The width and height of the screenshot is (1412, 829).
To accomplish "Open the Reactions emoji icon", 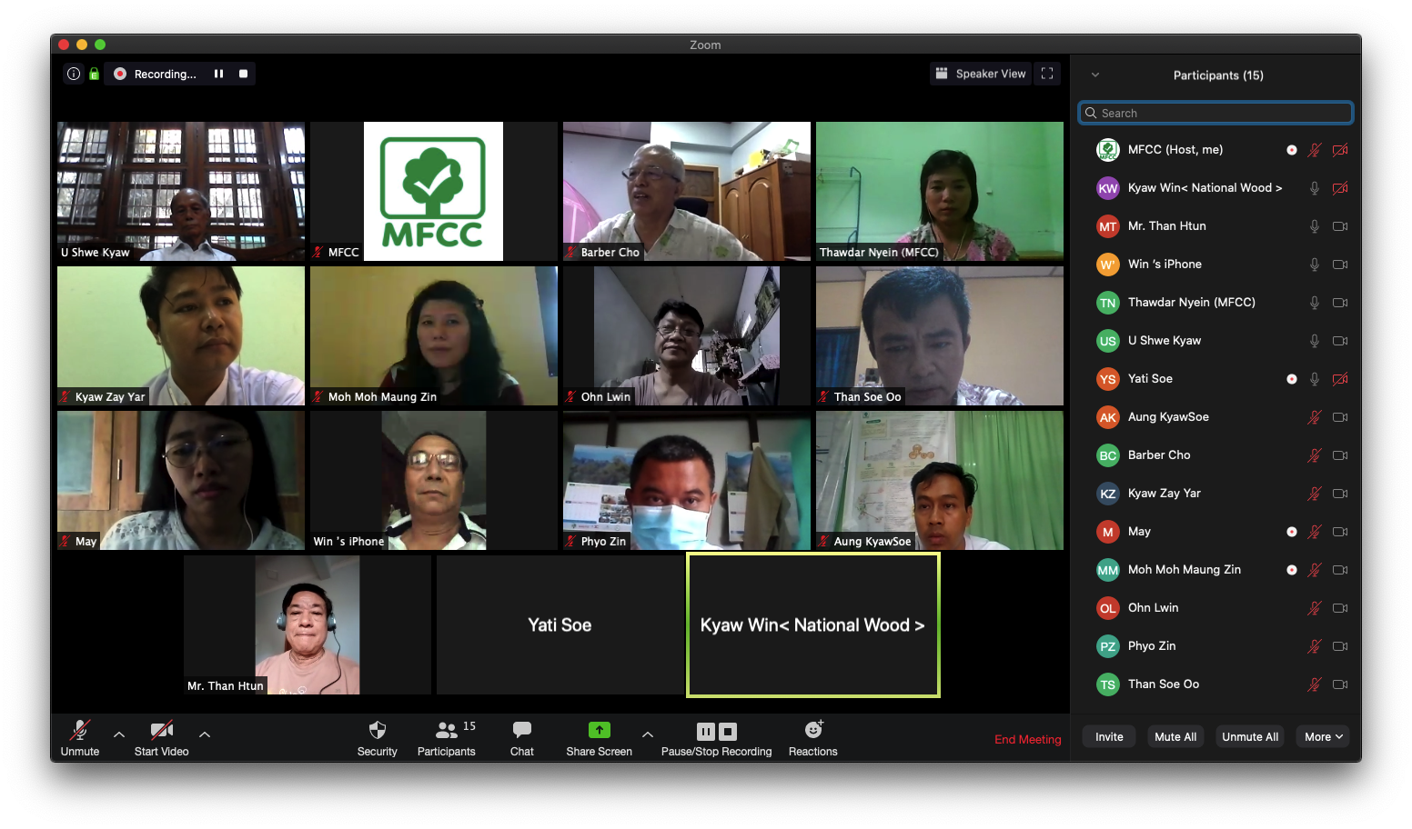I will click(x=812, y=730).
